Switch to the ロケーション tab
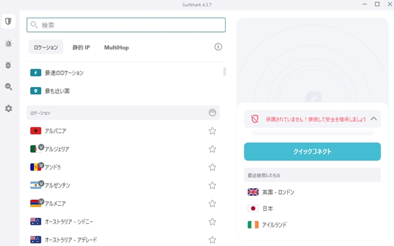Image resolution: width=394 pixels, height=246 pixels. [x=46, y=47]
